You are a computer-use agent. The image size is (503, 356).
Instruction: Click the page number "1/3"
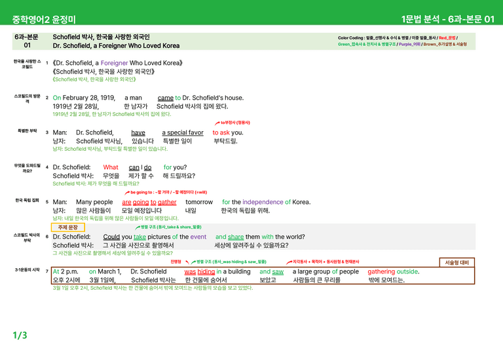[20, 336]
